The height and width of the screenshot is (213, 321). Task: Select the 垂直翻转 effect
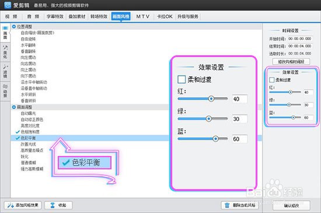(x=28, y=51)
